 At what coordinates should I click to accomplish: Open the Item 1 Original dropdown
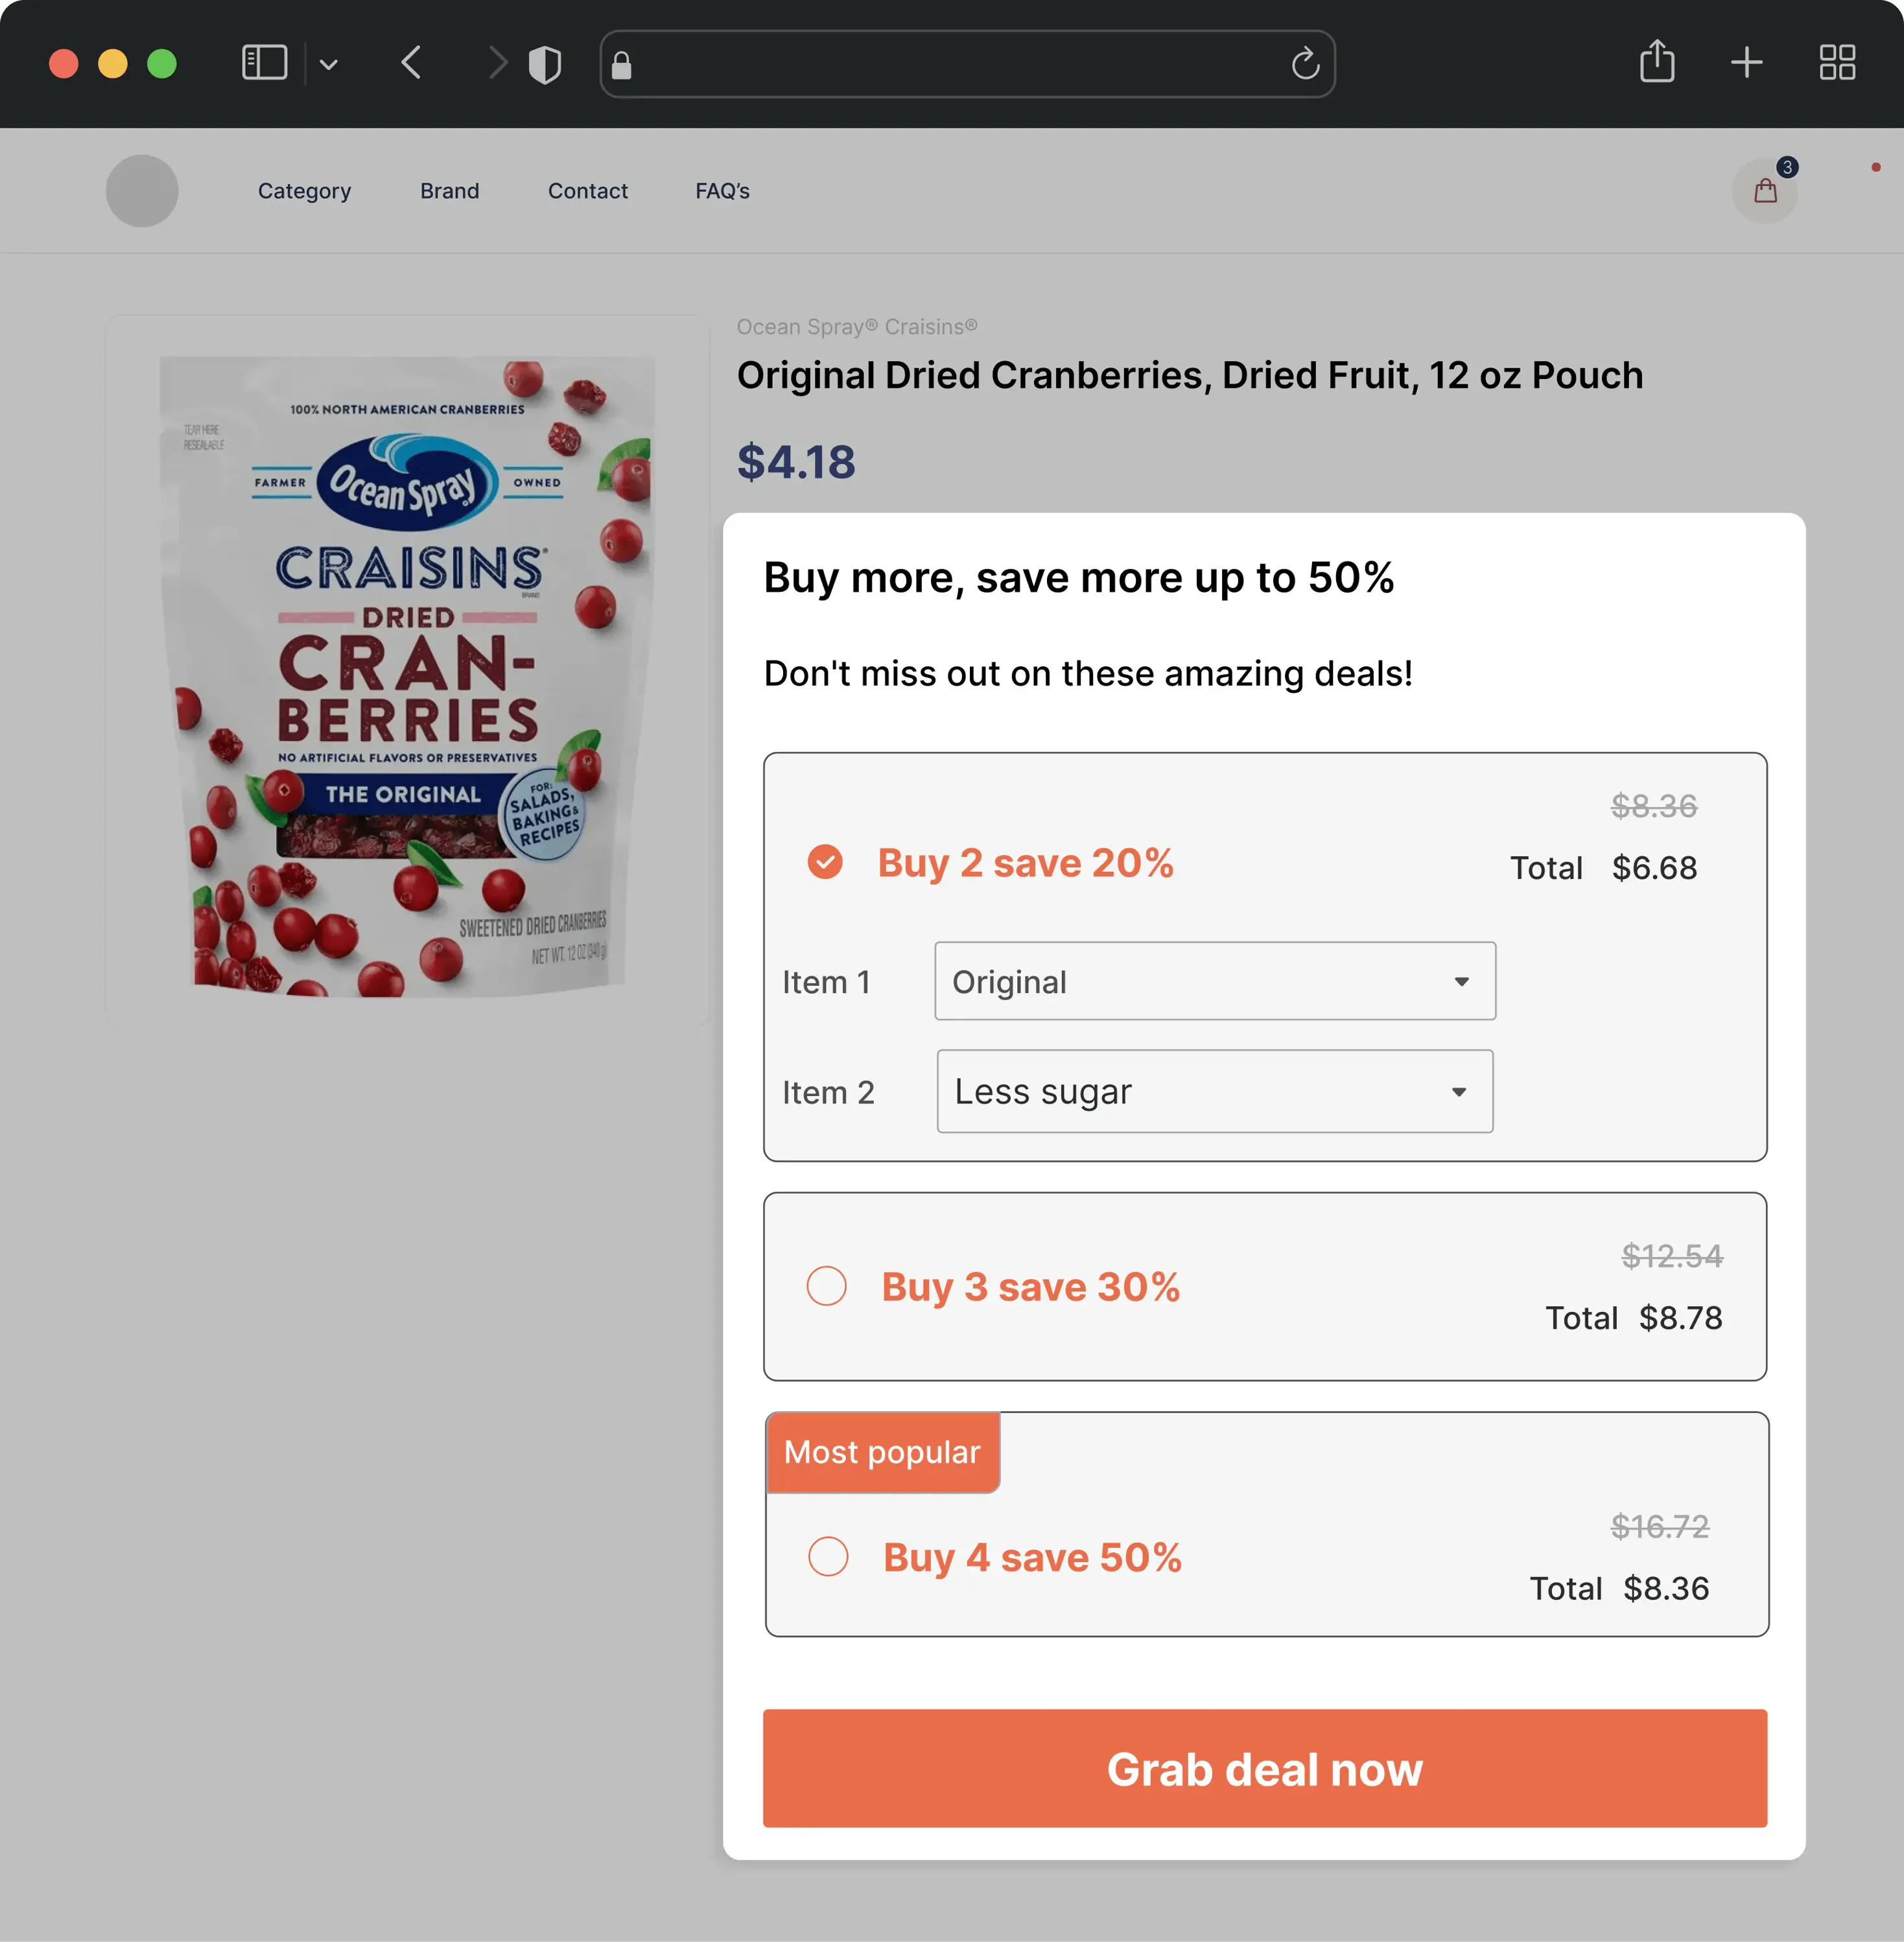tap(1214, 981)
